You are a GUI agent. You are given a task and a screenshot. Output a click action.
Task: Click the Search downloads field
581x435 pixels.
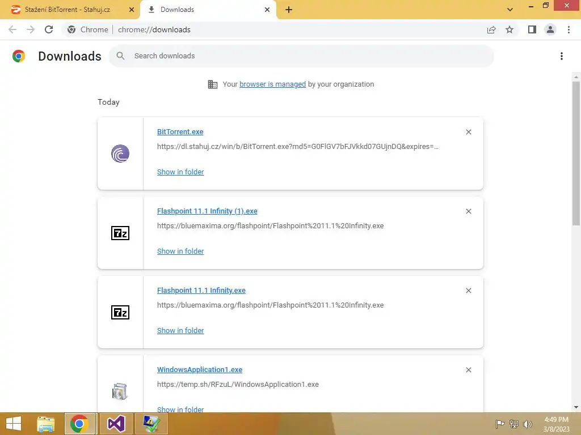click(x=301, y=56)
